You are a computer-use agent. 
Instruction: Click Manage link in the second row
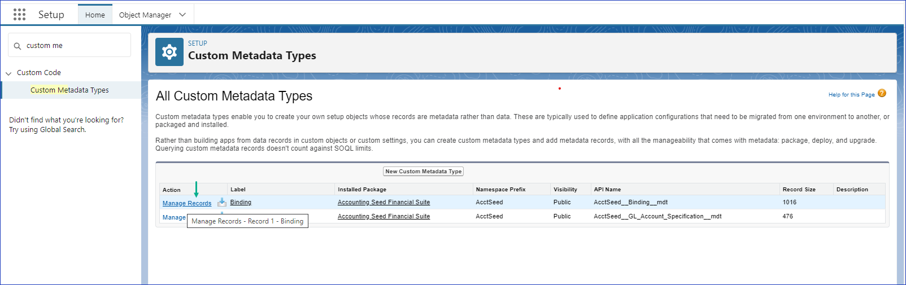(174, 217)
